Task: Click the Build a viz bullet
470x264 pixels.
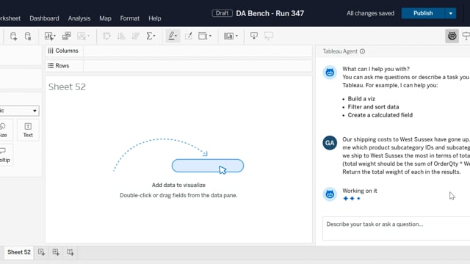Action: [x=361, y=99]
